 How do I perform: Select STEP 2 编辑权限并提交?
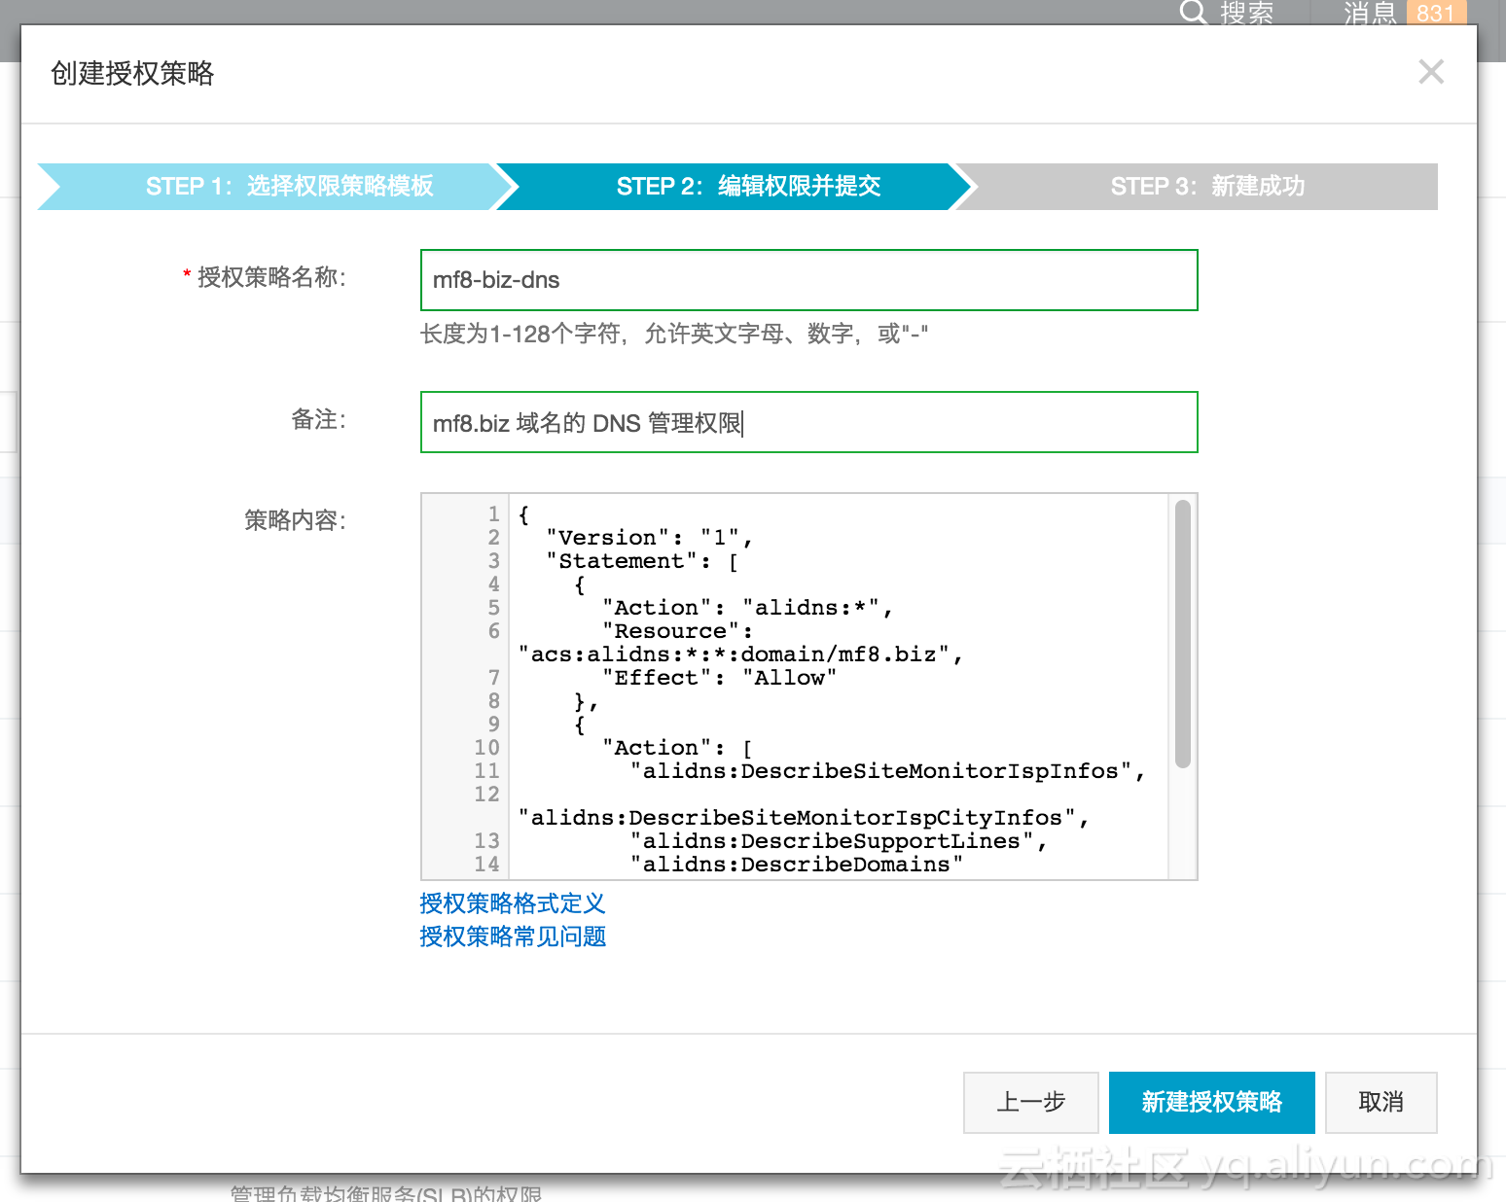(x=735, y=187)
